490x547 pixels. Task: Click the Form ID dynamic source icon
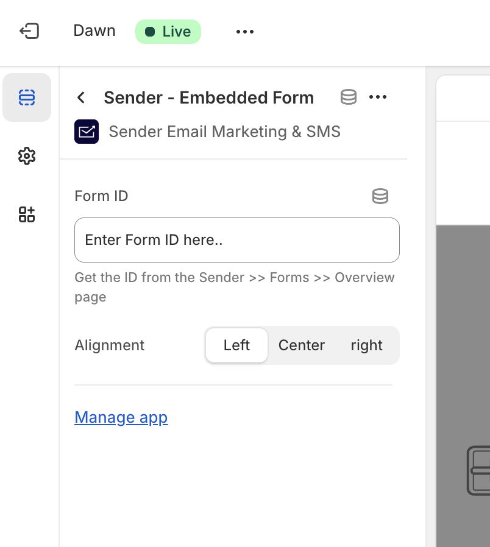coord(380,196)
